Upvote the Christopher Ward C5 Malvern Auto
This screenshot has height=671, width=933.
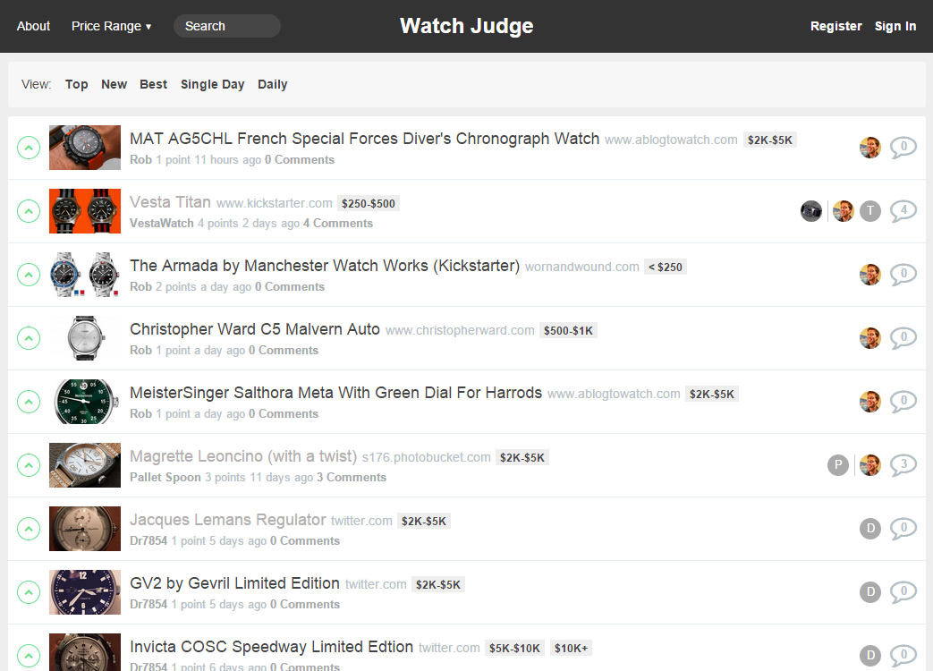pyautogui.click(x=29, y=338)
